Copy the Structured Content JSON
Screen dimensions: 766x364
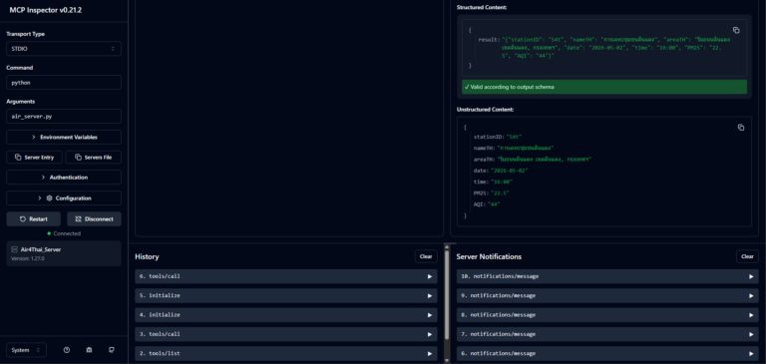[736, 30]
